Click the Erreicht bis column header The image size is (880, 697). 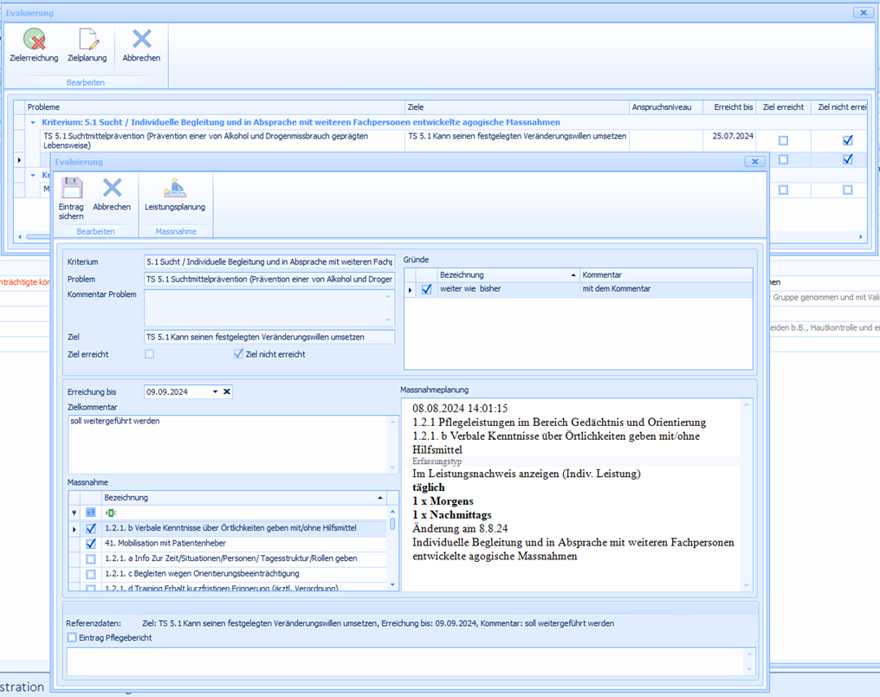coord(733,107)
